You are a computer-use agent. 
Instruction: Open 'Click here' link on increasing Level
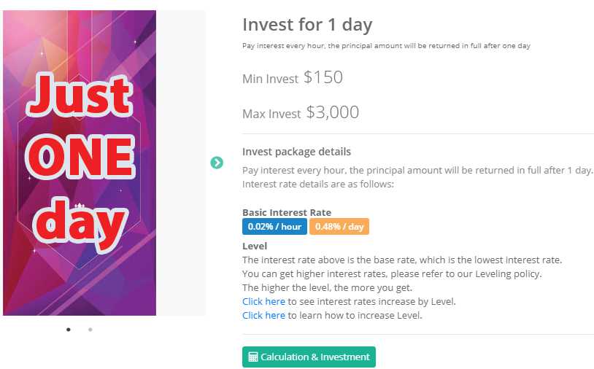[263, 315]
